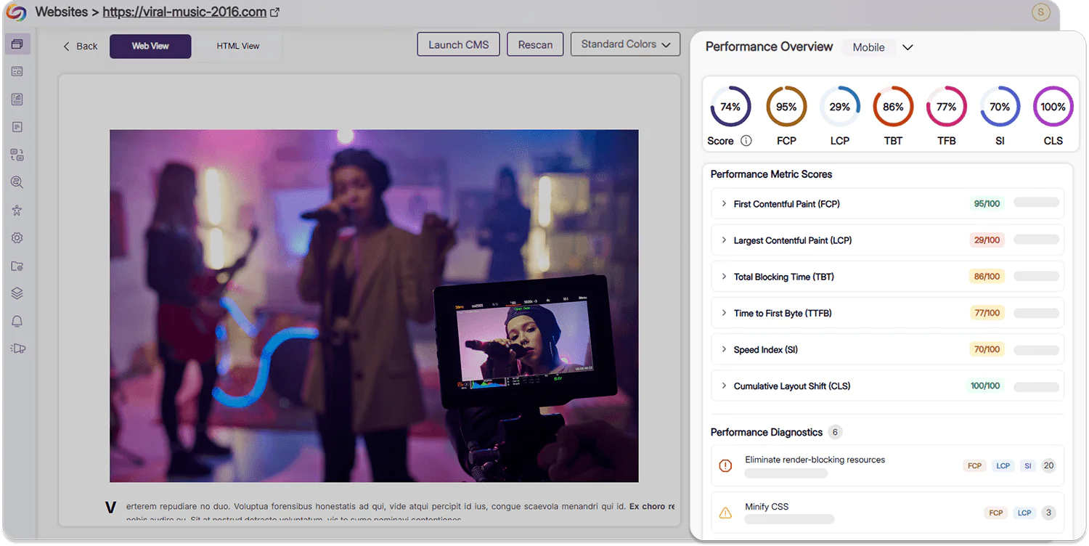Image resolution: width=1089 pixels, height=546 pixels.
Task: Click the SI tag on render-blocking resources row
Action: click(x=1027, y=466)
